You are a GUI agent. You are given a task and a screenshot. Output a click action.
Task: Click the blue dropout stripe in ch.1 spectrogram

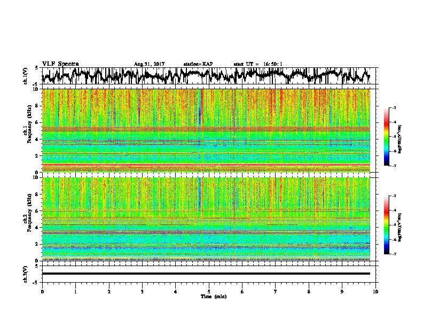[x=200, y=107]
